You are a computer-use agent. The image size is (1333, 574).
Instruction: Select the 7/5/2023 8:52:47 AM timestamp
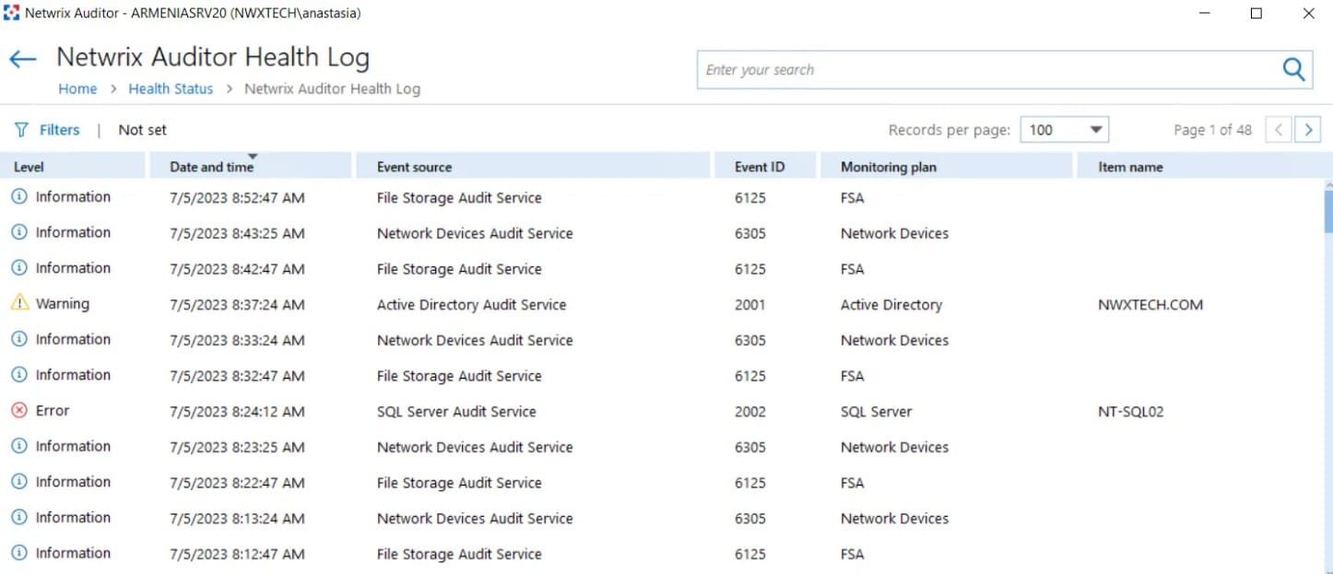click(237, 197)
